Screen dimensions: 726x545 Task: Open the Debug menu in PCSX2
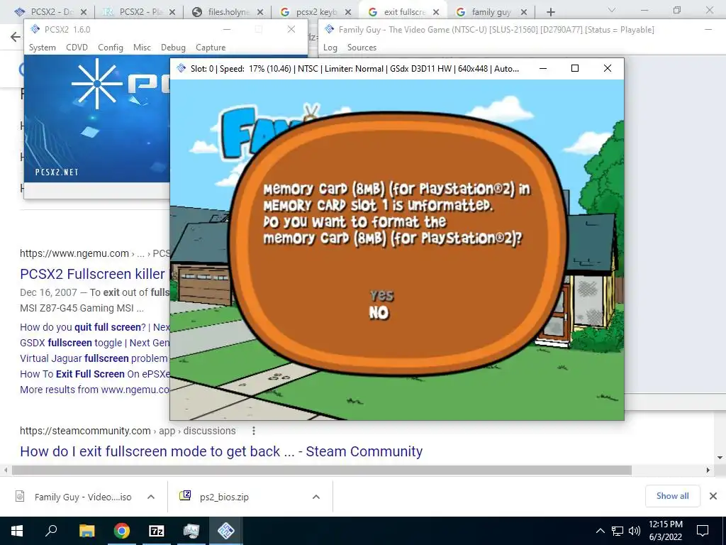tap(173, 48)
